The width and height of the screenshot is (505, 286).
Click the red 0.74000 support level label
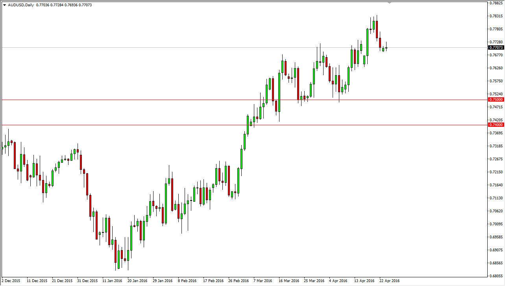click(495, 124)
